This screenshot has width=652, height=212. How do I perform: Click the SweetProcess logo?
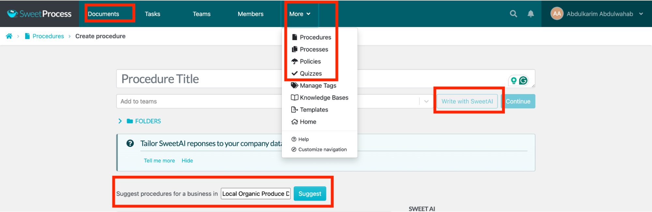click(x=39, y=14)
